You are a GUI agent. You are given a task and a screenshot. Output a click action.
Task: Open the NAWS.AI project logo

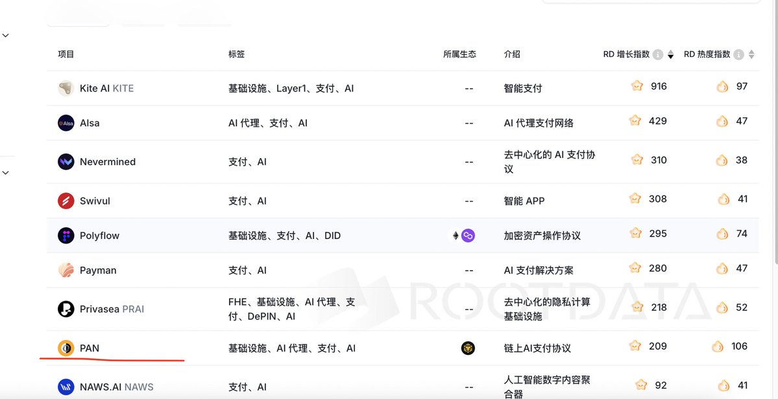pos(66,387)
